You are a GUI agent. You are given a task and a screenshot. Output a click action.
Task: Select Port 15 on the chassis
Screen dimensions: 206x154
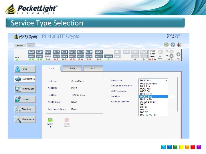[89, 52]
